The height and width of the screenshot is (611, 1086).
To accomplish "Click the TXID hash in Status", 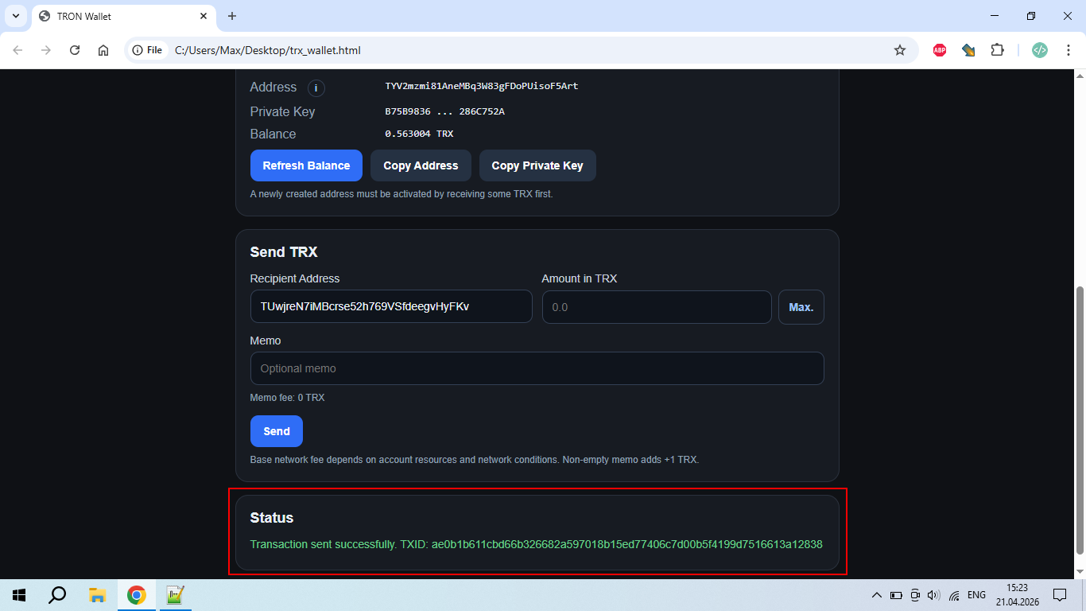I will pos(627,544).
